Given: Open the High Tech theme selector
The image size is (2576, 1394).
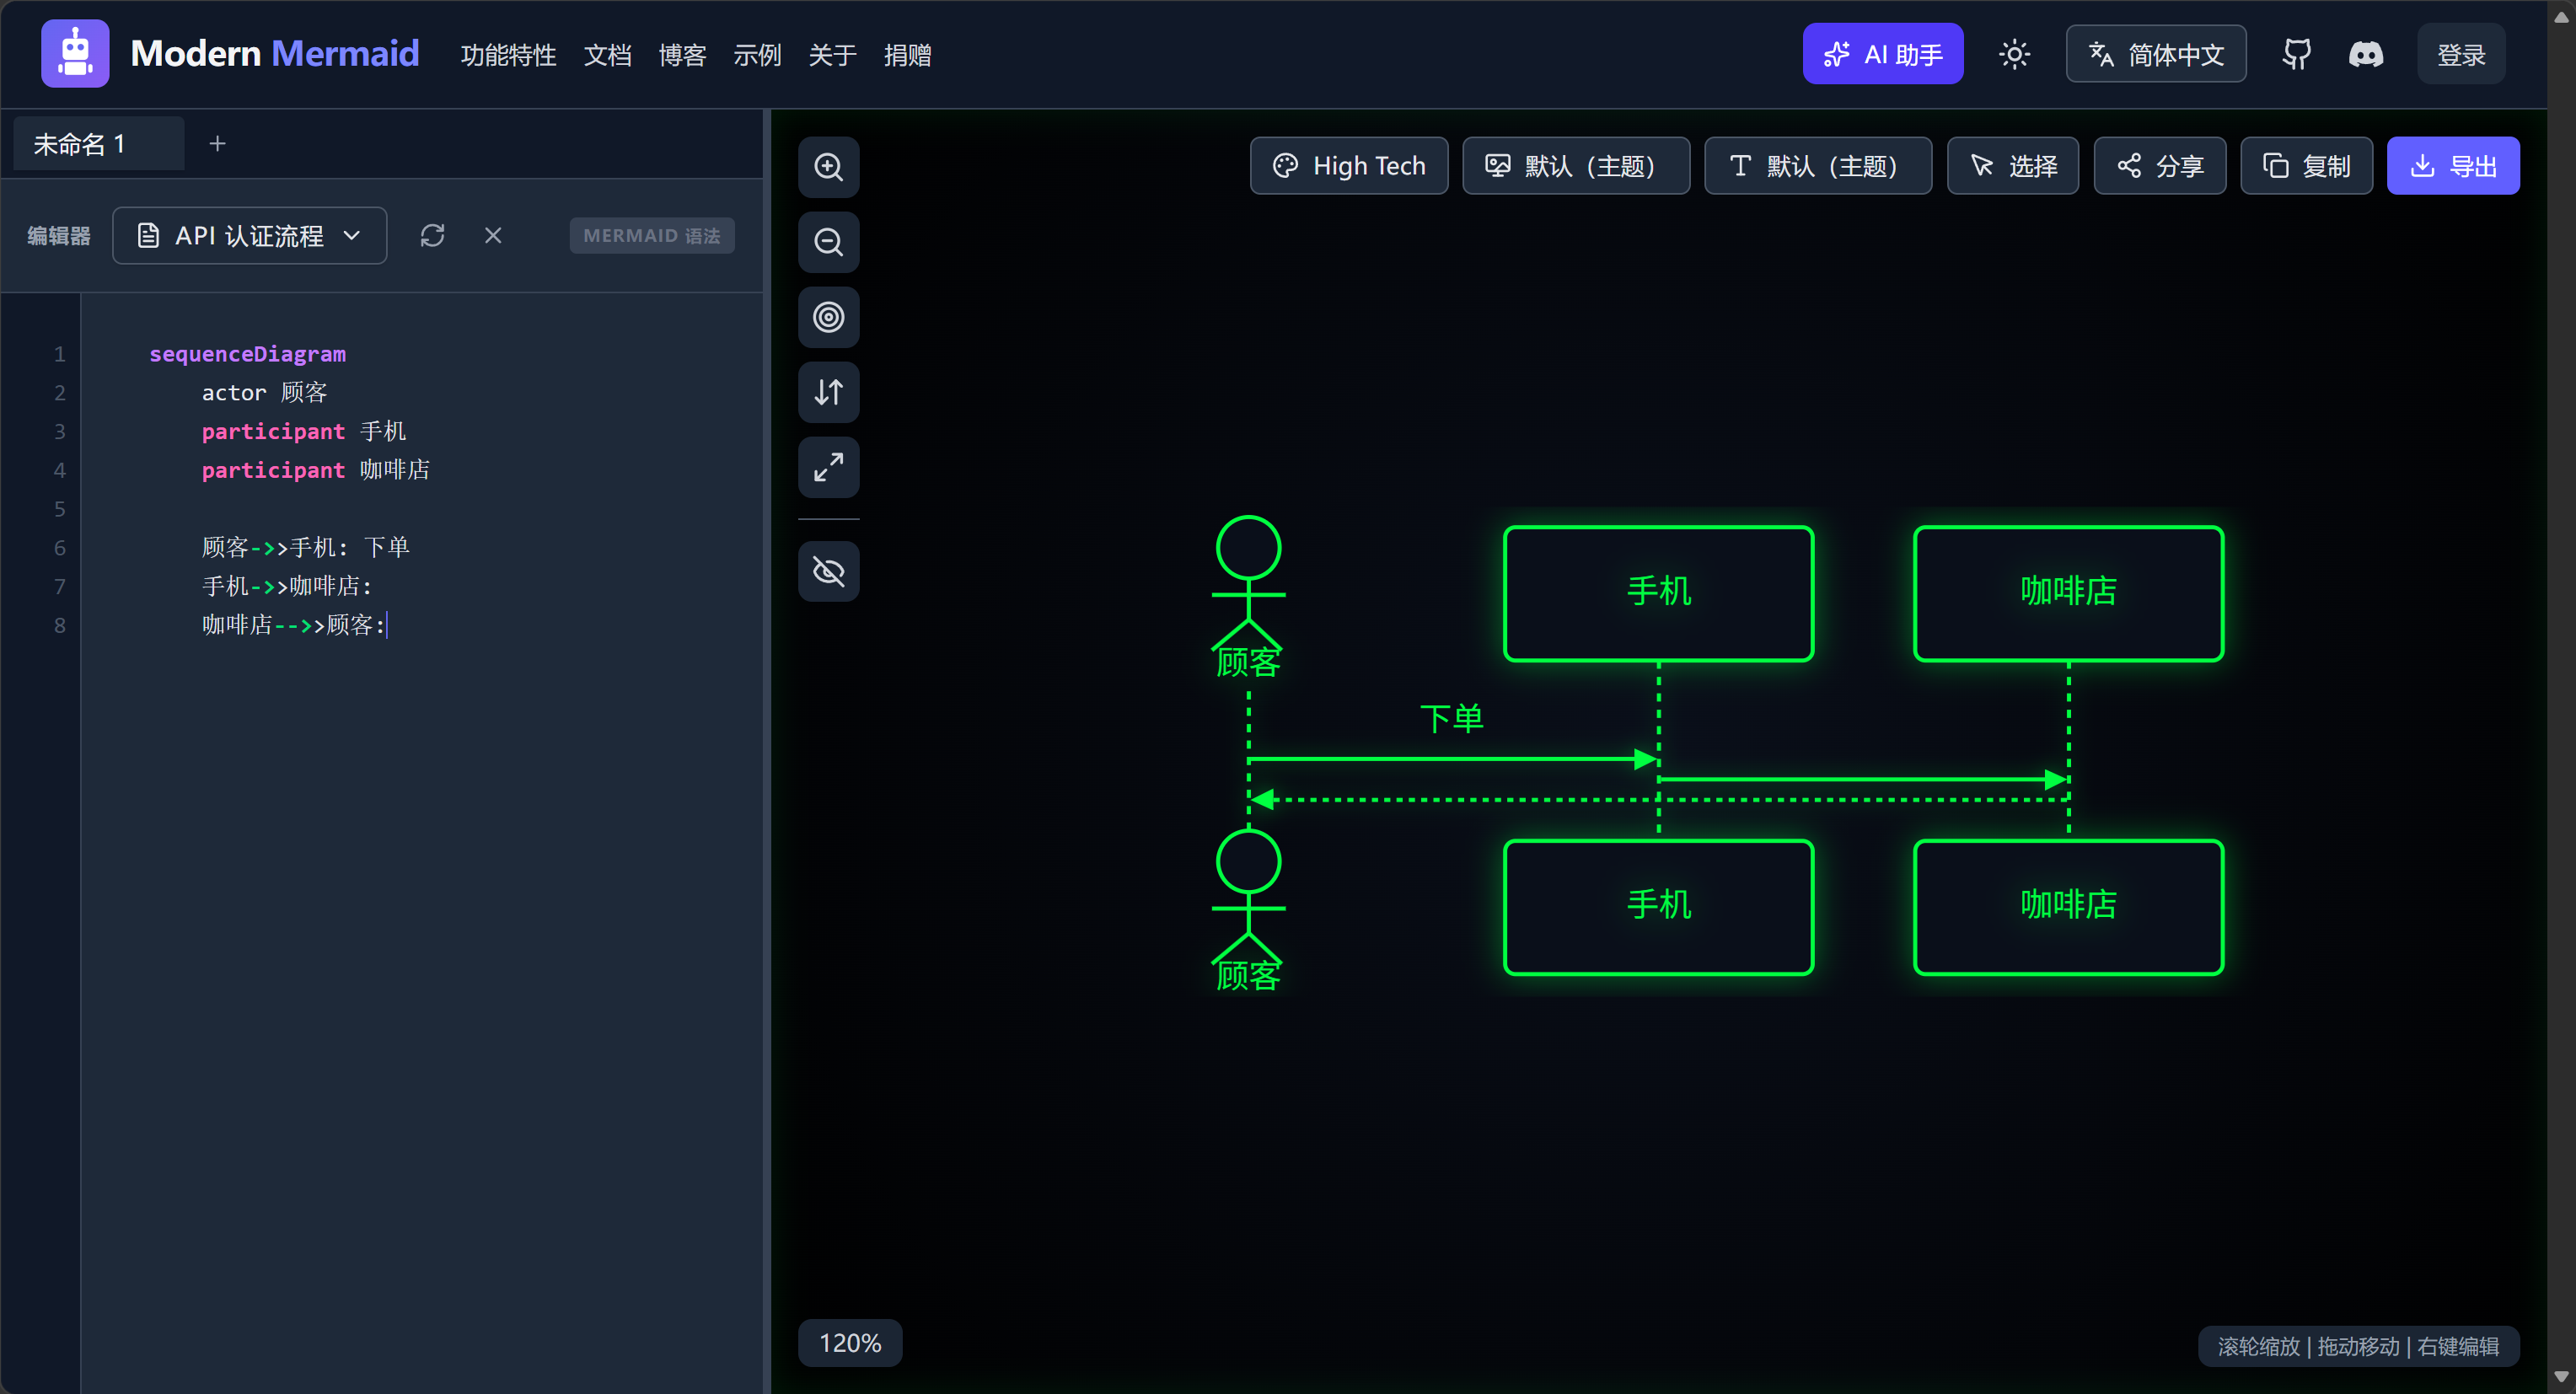Looking at the screenshot, I should click(1349, 166).
